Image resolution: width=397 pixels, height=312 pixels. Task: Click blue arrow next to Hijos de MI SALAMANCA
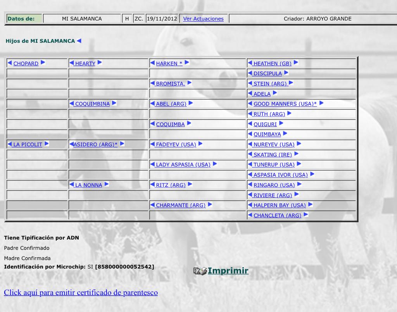(x=79, y=41)
